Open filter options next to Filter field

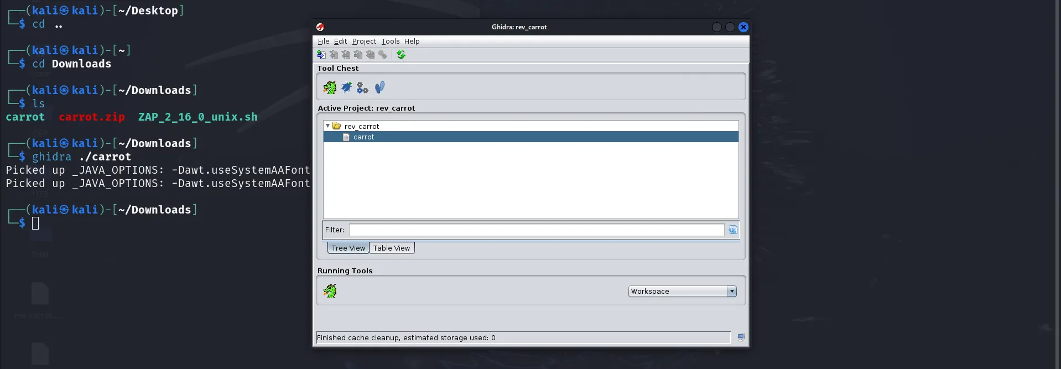733,230
